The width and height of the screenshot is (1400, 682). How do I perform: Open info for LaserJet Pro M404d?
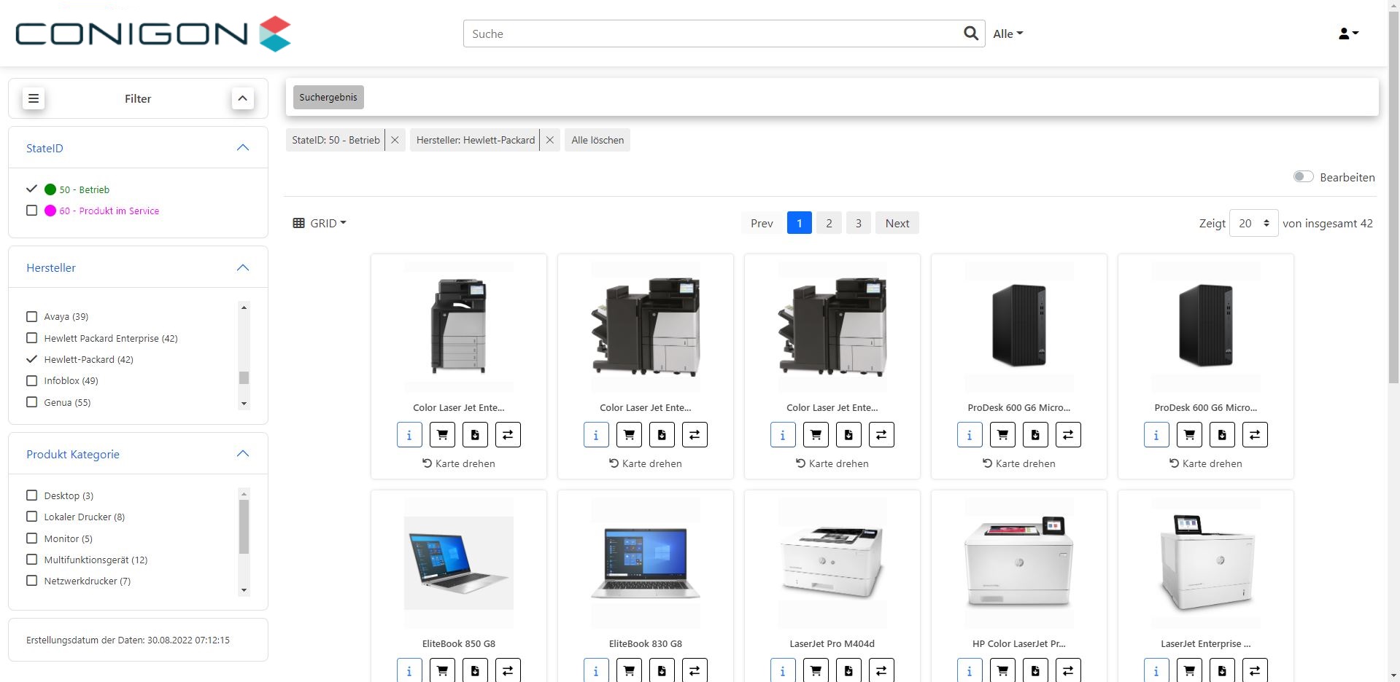click(783, 670)
